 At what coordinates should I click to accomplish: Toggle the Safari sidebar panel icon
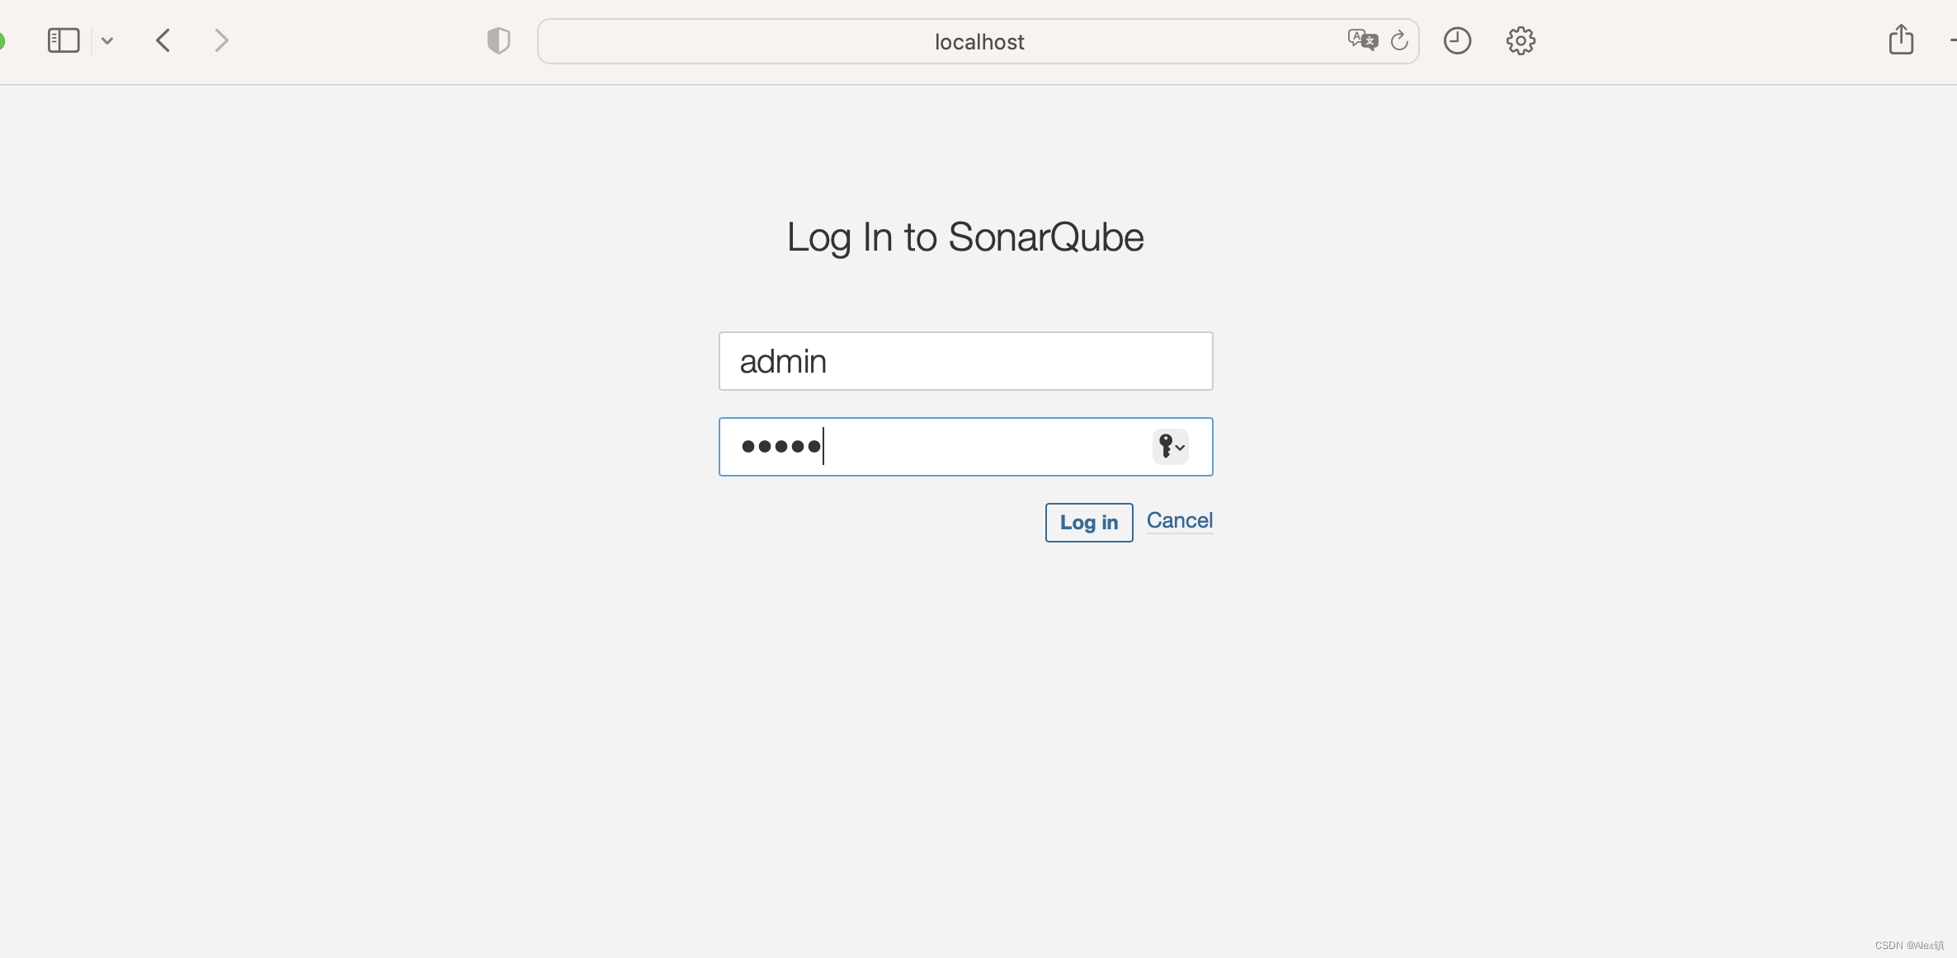[x=64, y=40]
